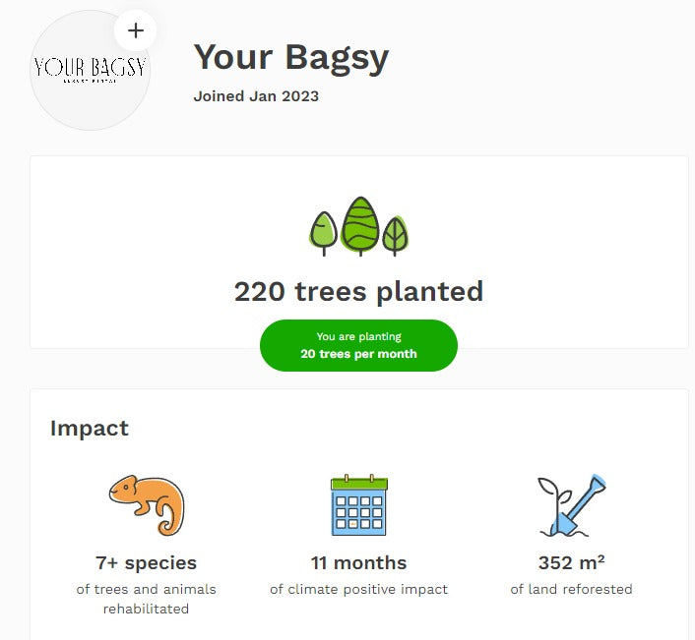
Task: Click the Impact section heading
Action: click(90, 429)
